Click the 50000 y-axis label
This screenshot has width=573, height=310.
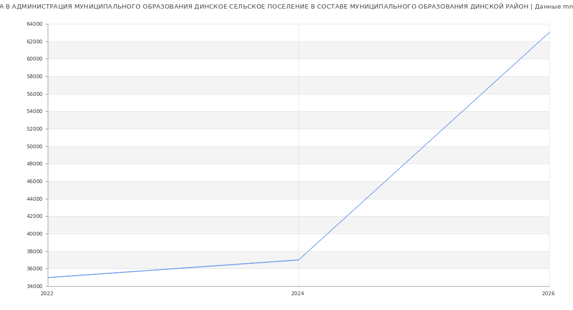coord(34,146)
